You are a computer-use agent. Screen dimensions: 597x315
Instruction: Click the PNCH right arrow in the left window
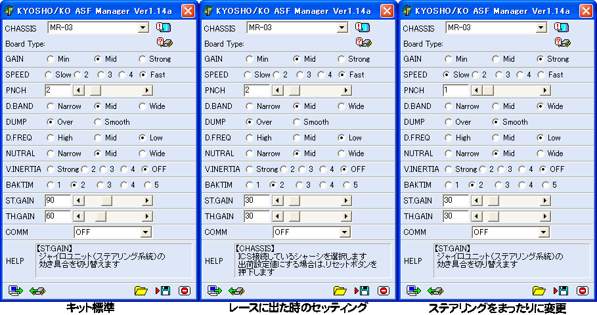coord(147,91)
